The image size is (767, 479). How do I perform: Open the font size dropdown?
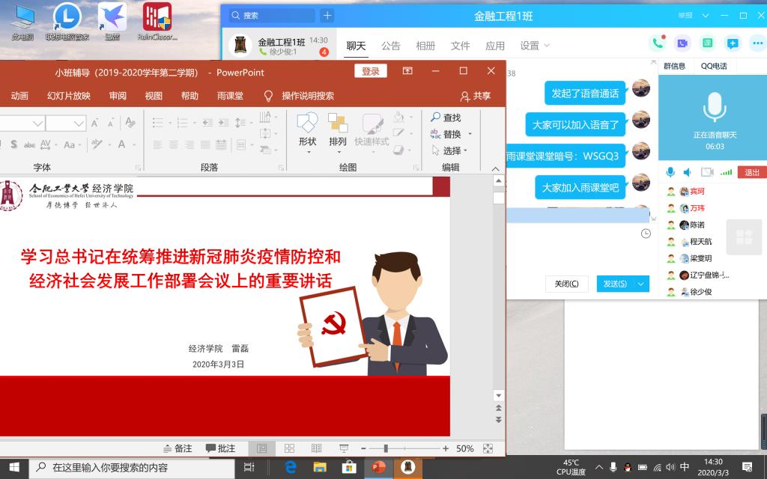click(79, 123)
